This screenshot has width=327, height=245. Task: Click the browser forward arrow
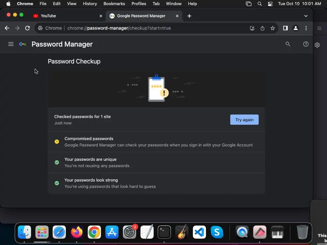(x=17, y=28)
